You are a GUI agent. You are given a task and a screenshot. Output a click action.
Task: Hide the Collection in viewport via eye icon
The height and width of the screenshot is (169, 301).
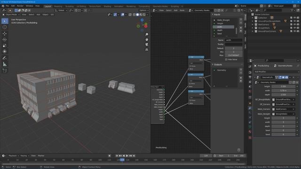295,18
